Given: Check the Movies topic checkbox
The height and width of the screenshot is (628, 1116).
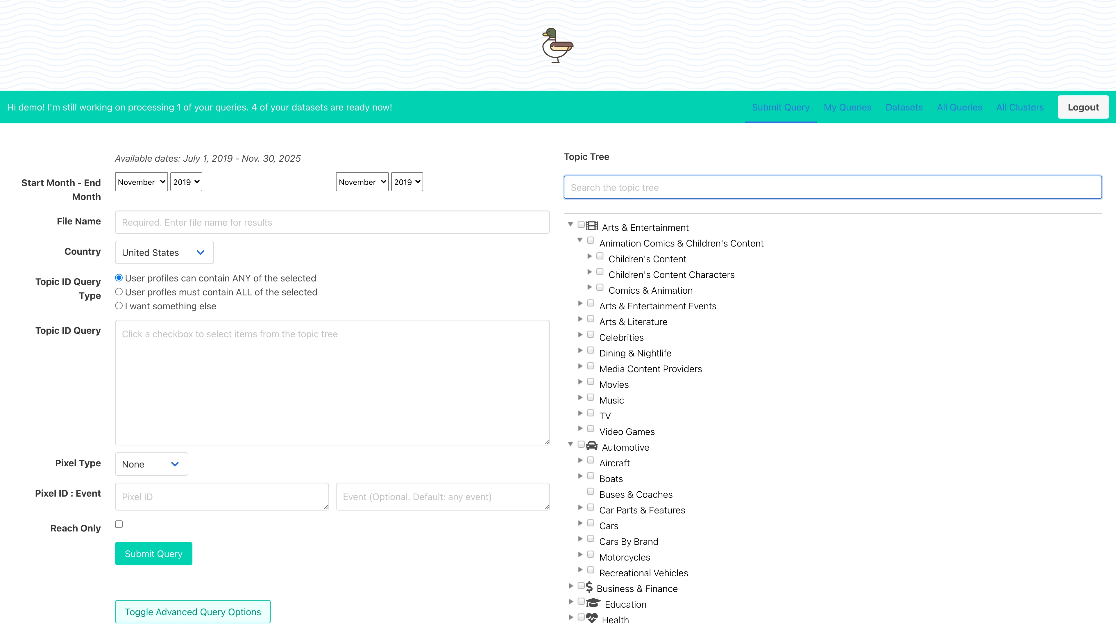Looking at the screenshot, I should 591,381.
